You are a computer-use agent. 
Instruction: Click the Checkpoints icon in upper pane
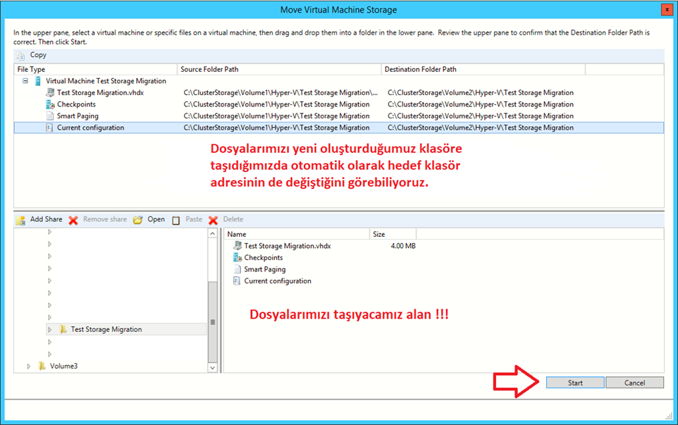50,104
